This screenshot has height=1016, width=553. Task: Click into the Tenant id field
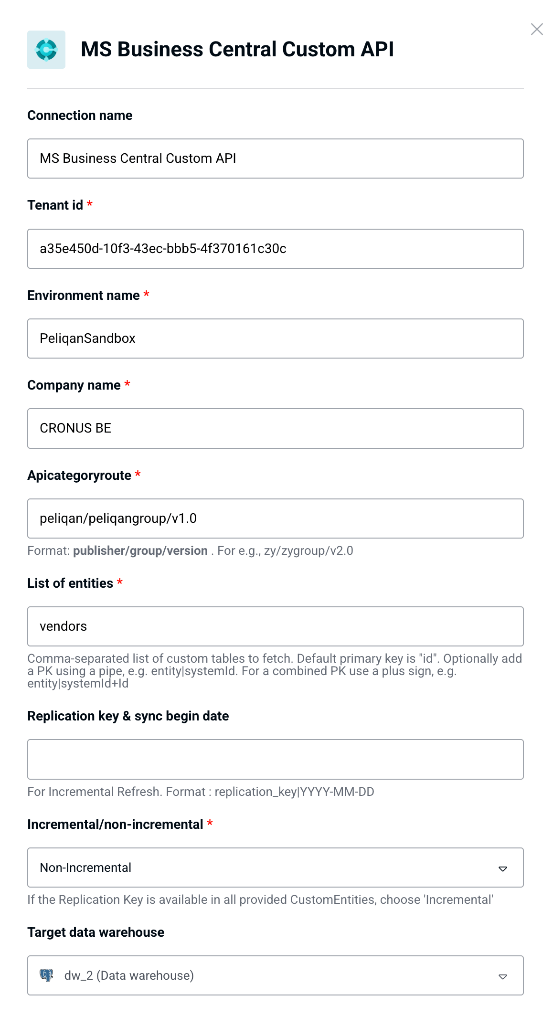276,249
